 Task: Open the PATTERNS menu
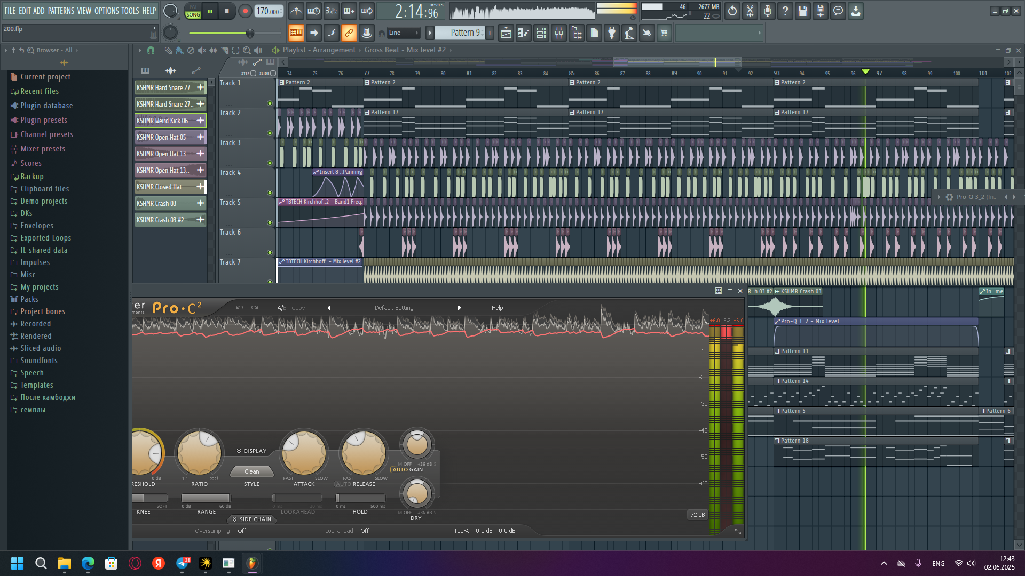pyautogui.click(x=61, y=11)
